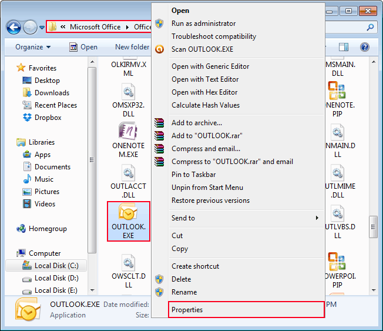Toggle the preview pane icon

344,47
